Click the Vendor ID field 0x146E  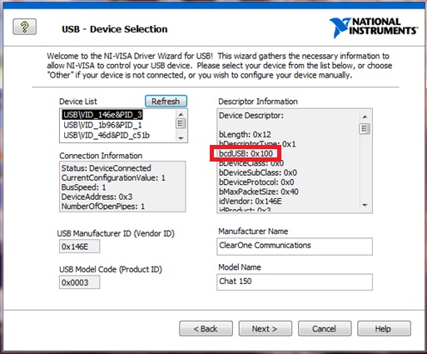(x=79, y=247)
